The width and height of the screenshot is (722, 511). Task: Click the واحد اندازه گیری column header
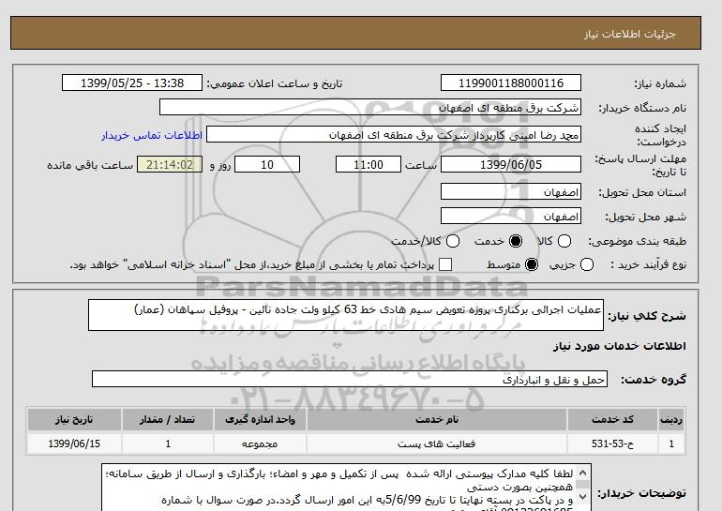260,419
